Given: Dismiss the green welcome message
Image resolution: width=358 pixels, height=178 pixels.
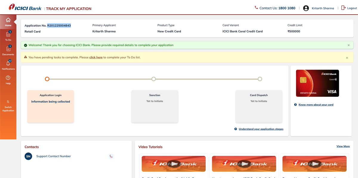Looking at the screenshot, I should (348, 45).
